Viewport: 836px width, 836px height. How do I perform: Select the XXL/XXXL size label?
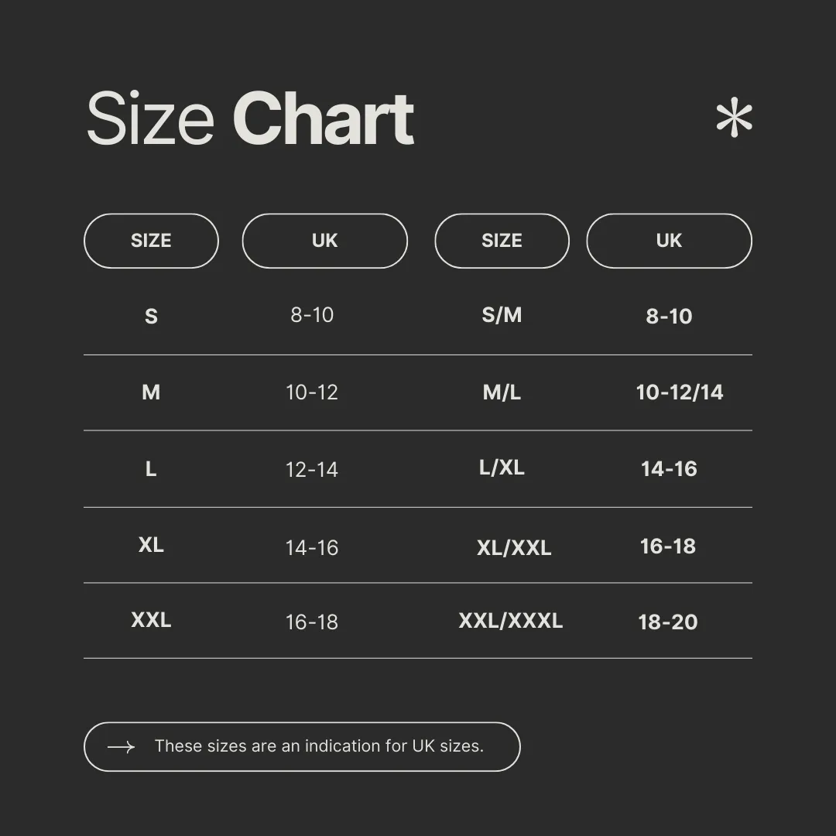(510, 621)
